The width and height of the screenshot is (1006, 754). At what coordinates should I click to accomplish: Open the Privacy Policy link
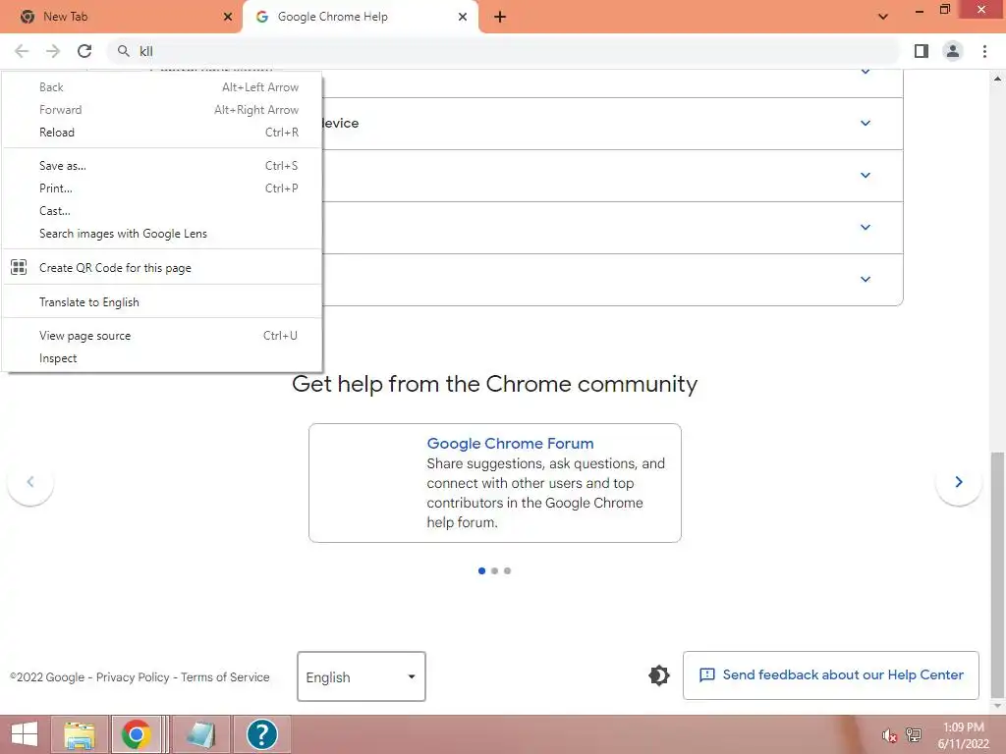click(133, 677)
